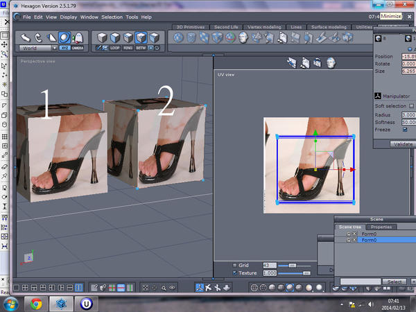Click the Validate button
Image resolution: width=416 pixels, height=312 pixels.
403,144
